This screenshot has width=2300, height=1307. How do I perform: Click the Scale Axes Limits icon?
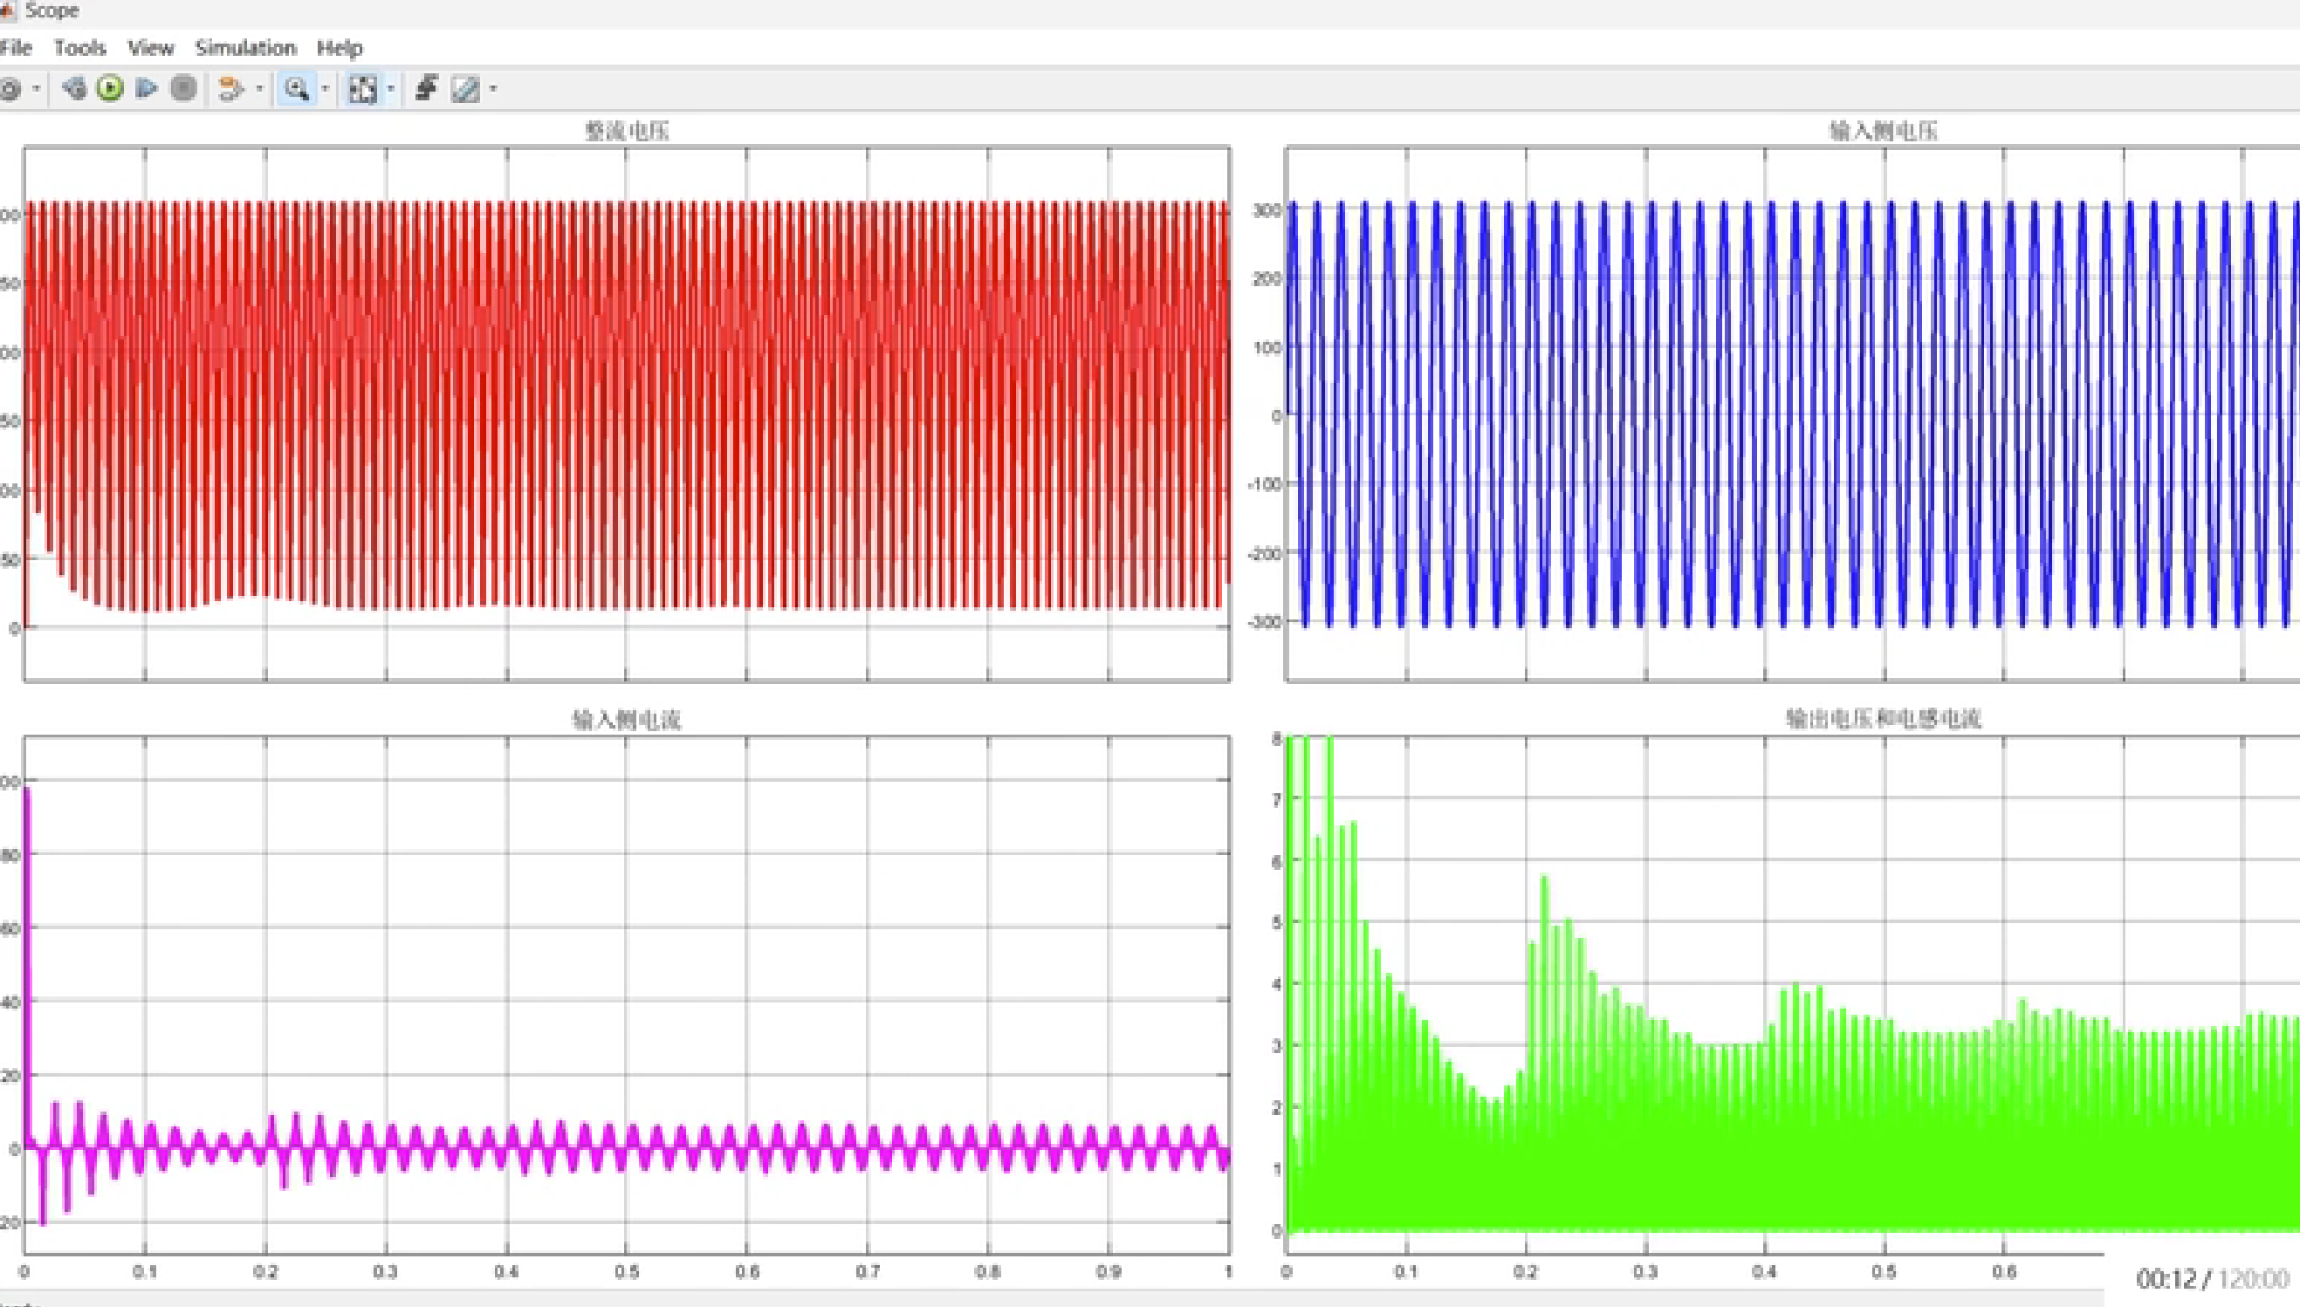coord(363,89)
